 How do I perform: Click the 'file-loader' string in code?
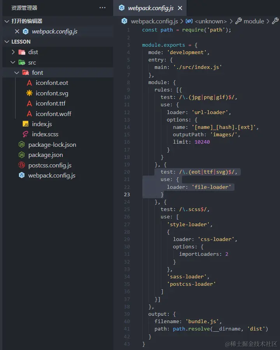click(211, 187)
